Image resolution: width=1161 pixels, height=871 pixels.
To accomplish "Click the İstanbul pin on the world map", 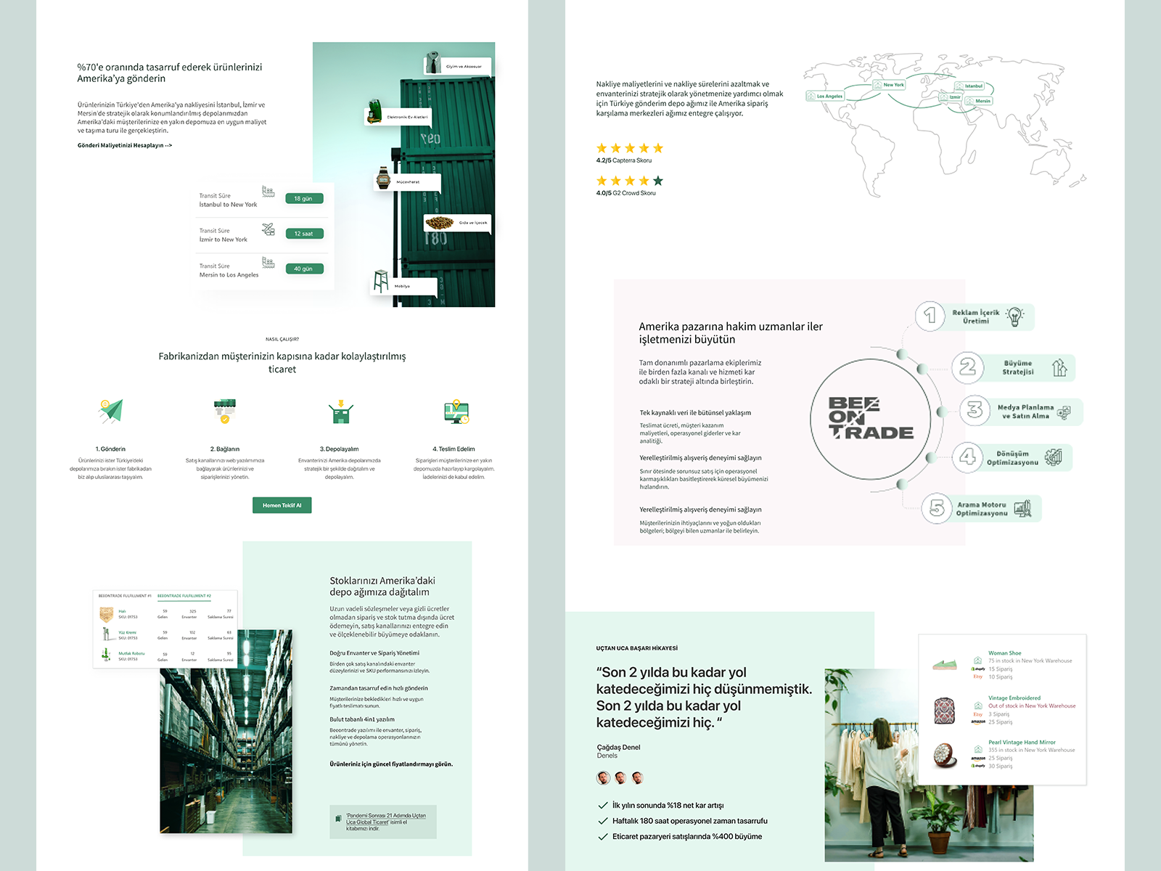I will click(x=969, y=86).
